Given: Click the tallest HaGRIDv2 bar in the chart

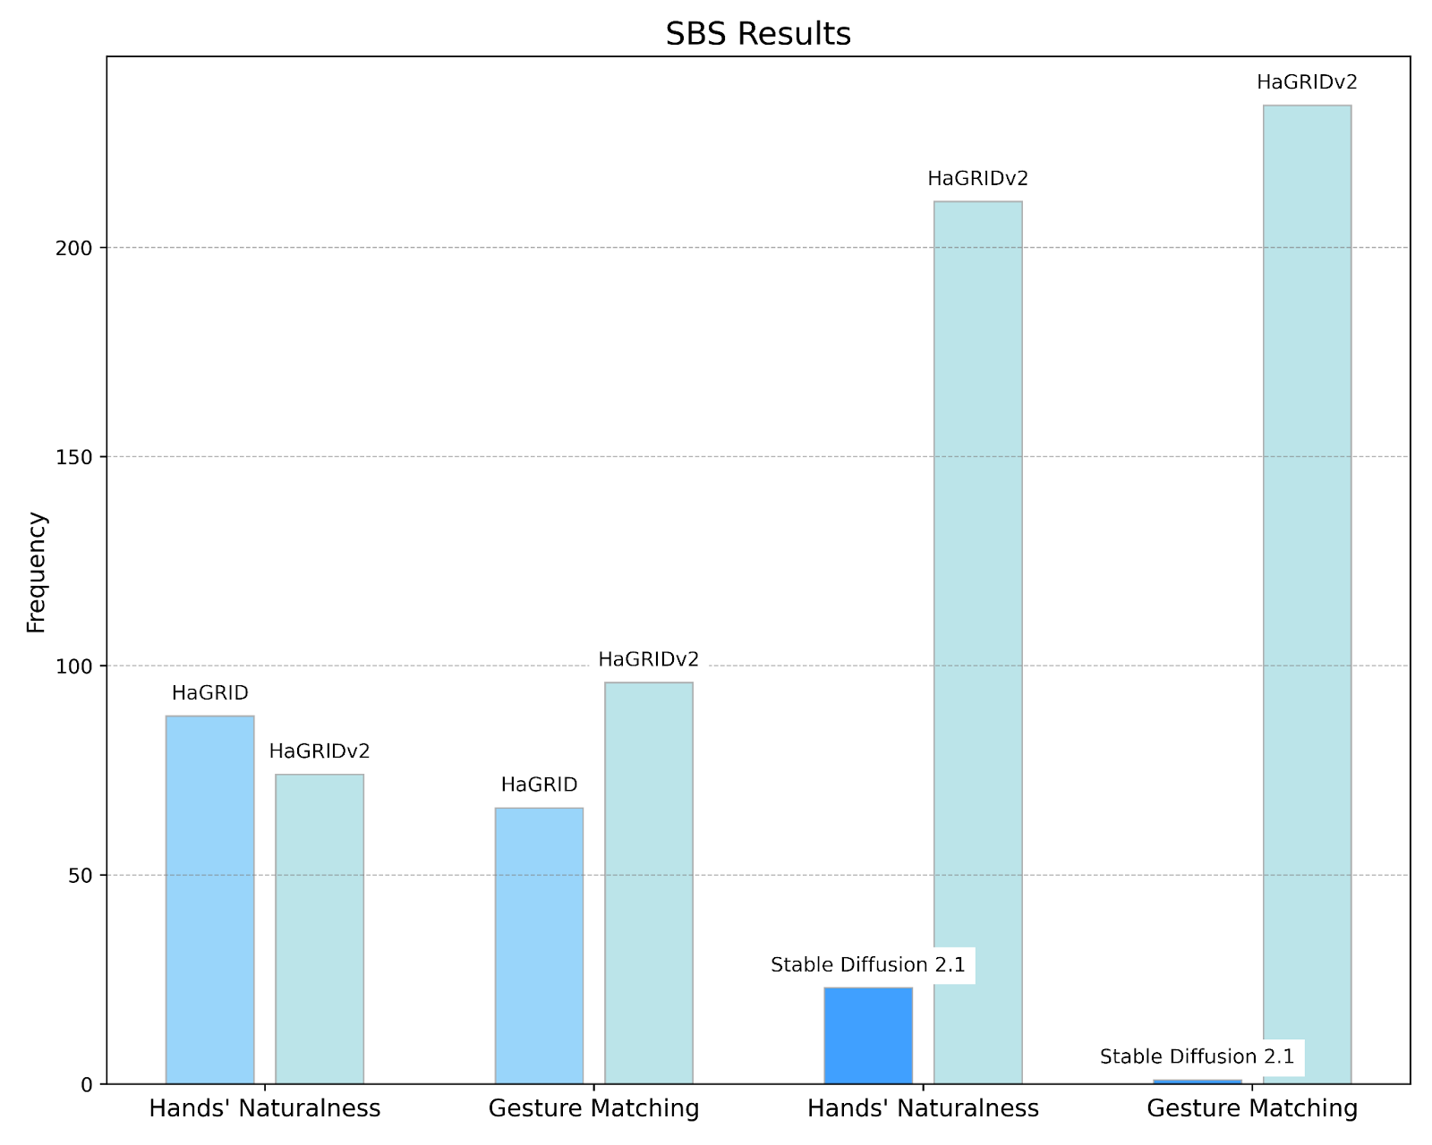Looking at the screenshot, I should coord(1307,595).
